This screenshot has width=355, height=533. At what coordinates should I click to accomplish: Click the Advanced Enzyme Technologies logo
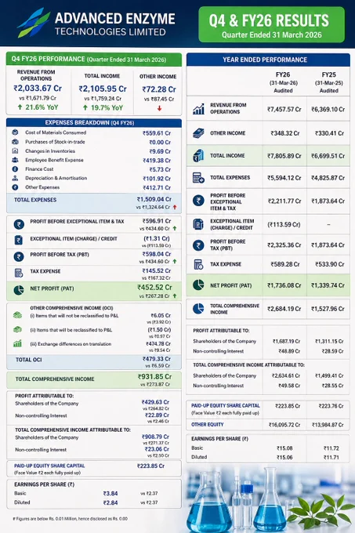pos(34,23)
